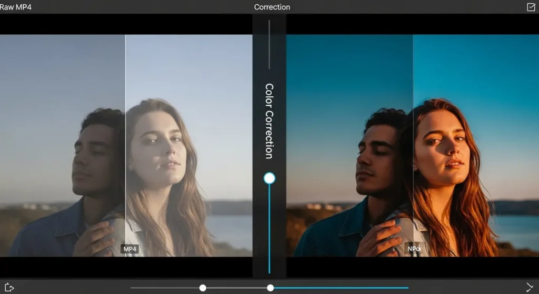This screenshot has height=294, width=539.
Task: Select the raw left preview image
Action: pyautogui.click(x=126, y=145)
